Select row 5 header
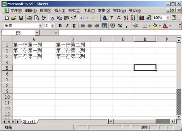The image size is (182, 131). tap(7, 68)
